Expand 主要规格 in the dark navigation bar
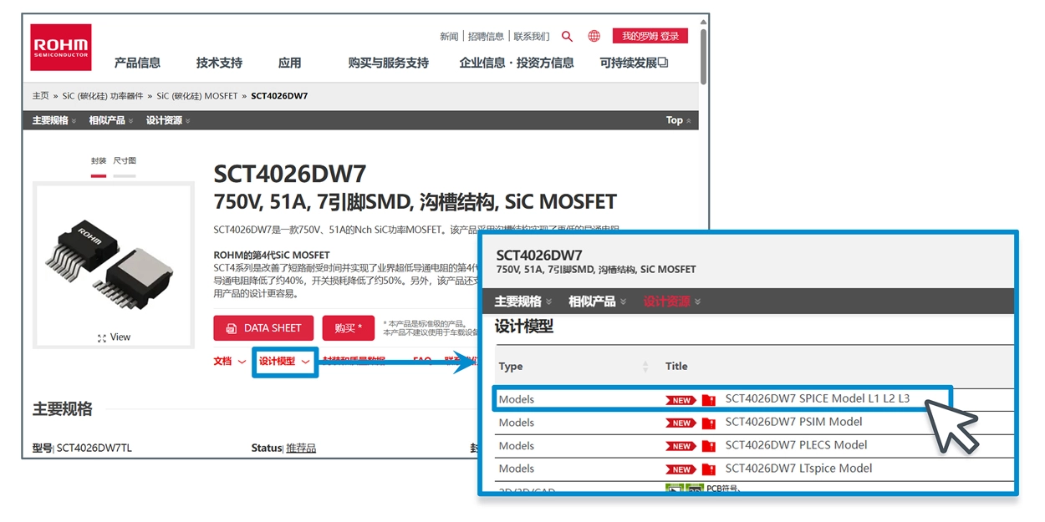 point(54,121)
